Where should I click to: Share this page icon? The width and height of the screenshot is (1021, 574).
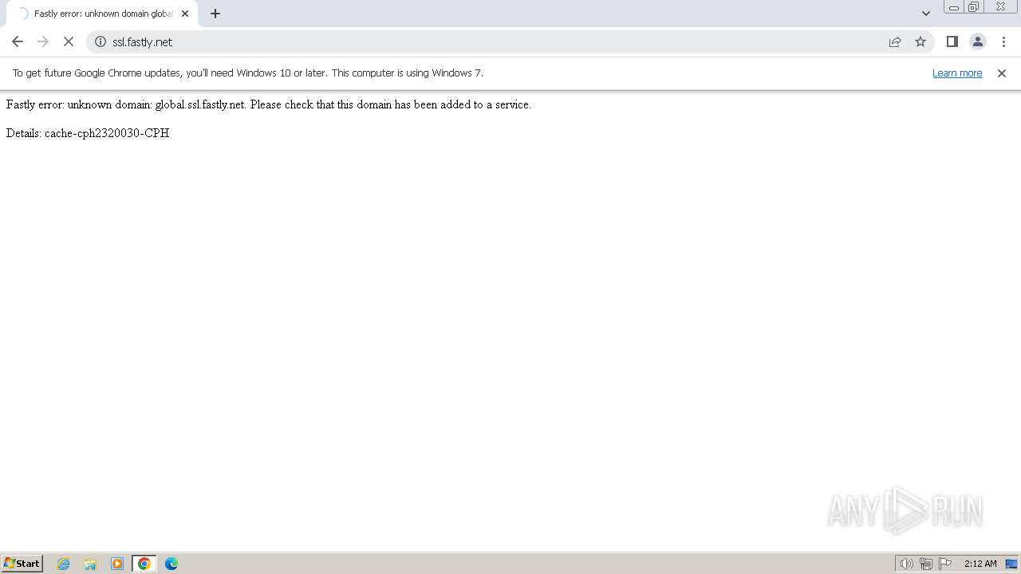point(895,41)
